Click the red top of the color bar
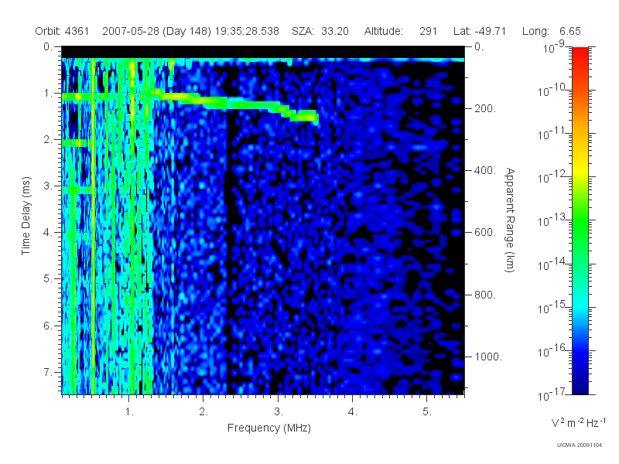The width and height of the screenshot is (619, 464). [580, 53]
